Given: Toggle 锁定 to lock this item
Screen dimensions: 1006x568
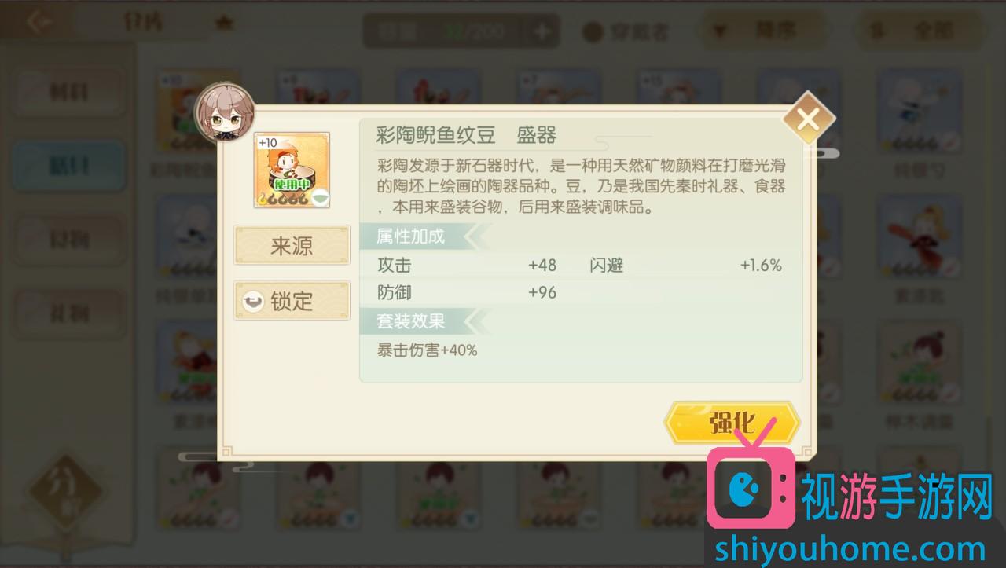Looking at the screenshot, I should 292,301.
